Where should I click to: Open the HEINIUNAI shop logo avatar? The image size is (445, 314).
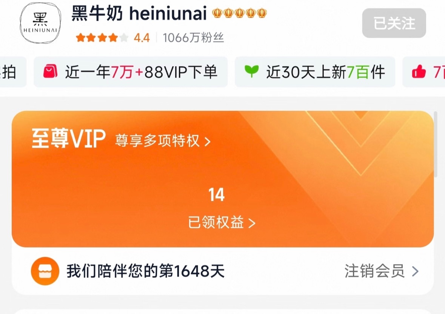click(40, 23)
